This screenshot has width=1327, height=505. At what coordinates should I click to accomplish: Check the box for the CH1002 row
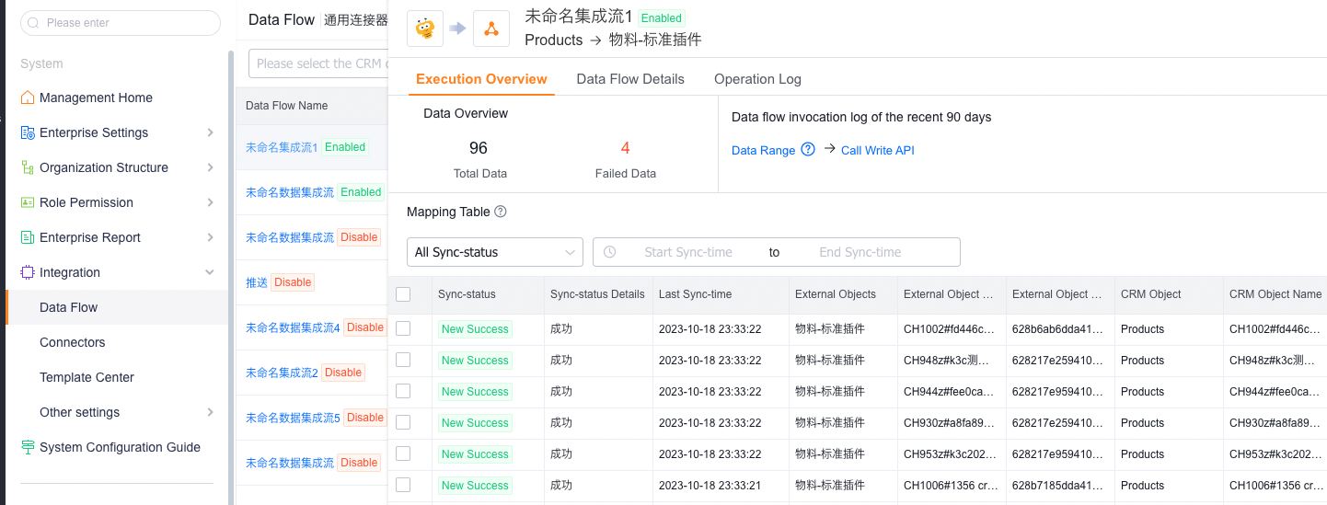pyautogui.click(x=403, y=328)
